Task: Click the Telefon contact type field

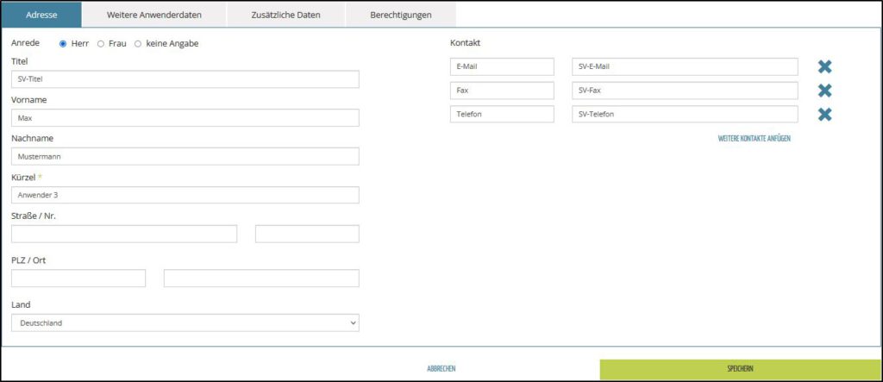Action: 503,115
